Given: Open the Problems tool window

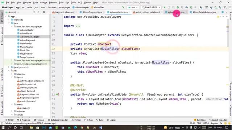Looking at the screenshot, I should (x=24, y=120).
